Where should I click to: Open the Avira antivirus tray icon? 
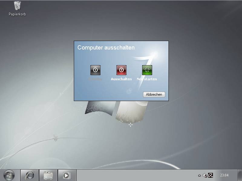pos(211,175)
